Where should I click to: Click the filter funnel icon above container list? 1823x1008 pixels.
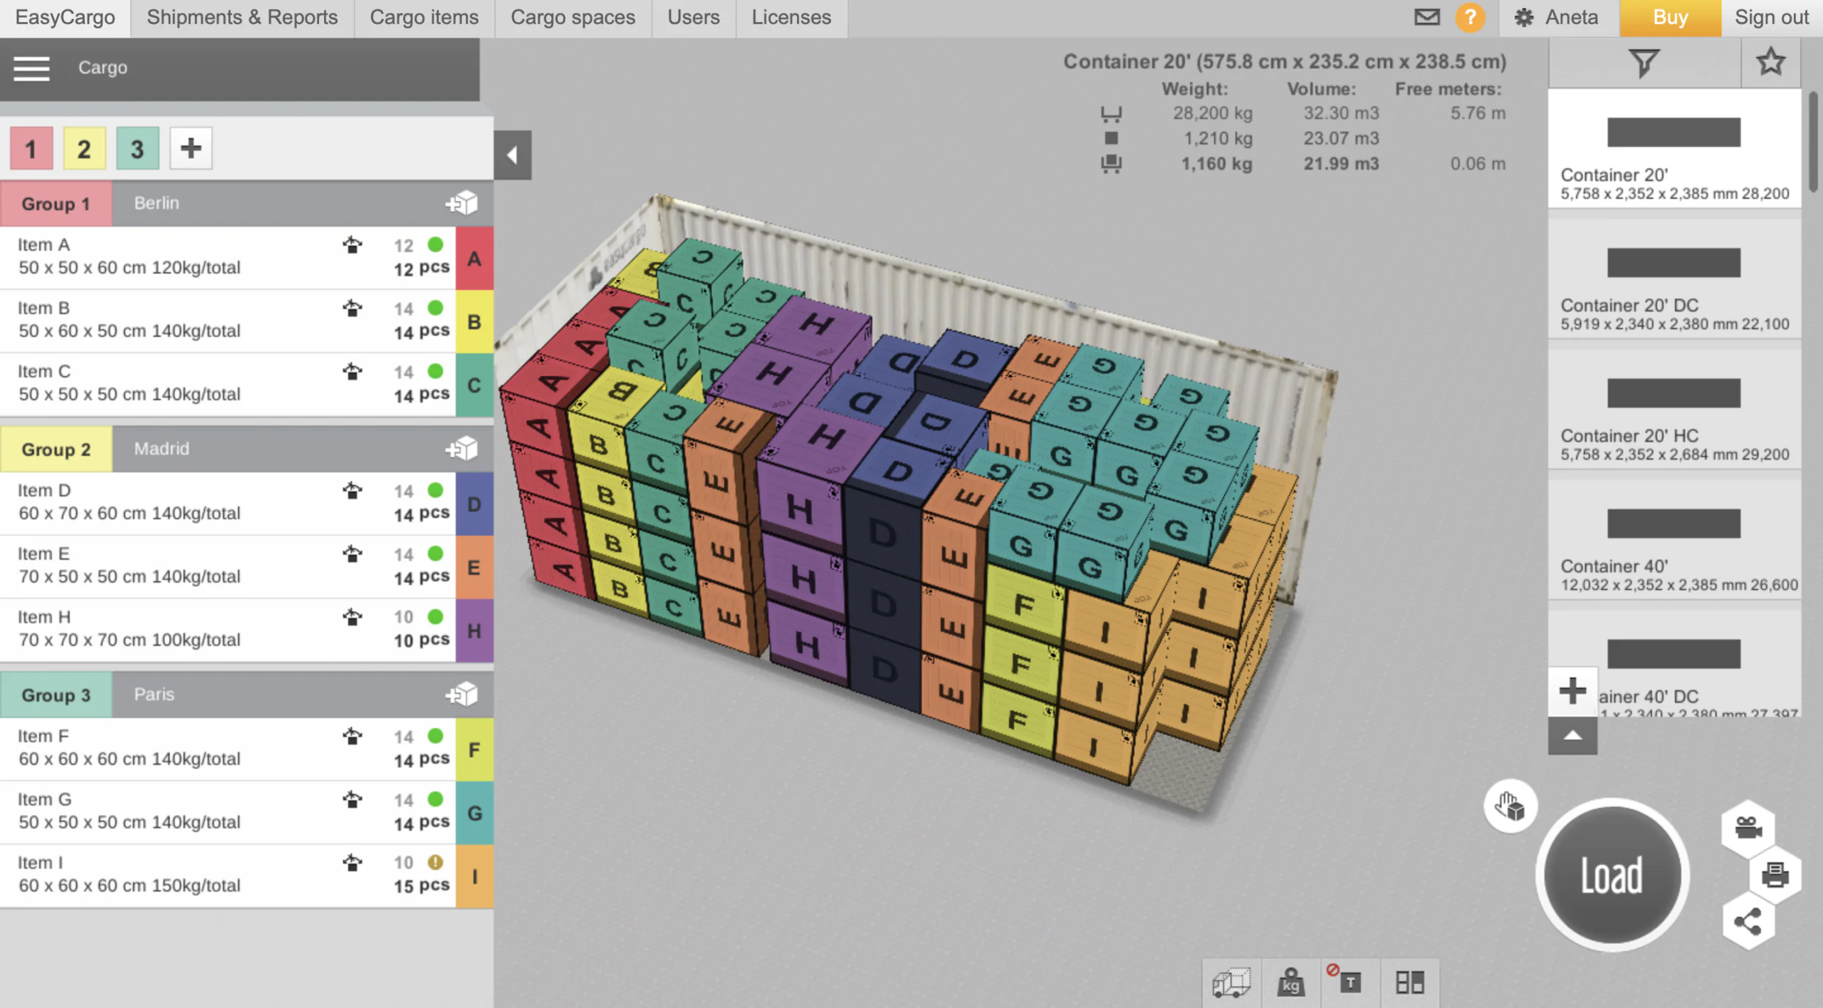tap(1644, 63)
